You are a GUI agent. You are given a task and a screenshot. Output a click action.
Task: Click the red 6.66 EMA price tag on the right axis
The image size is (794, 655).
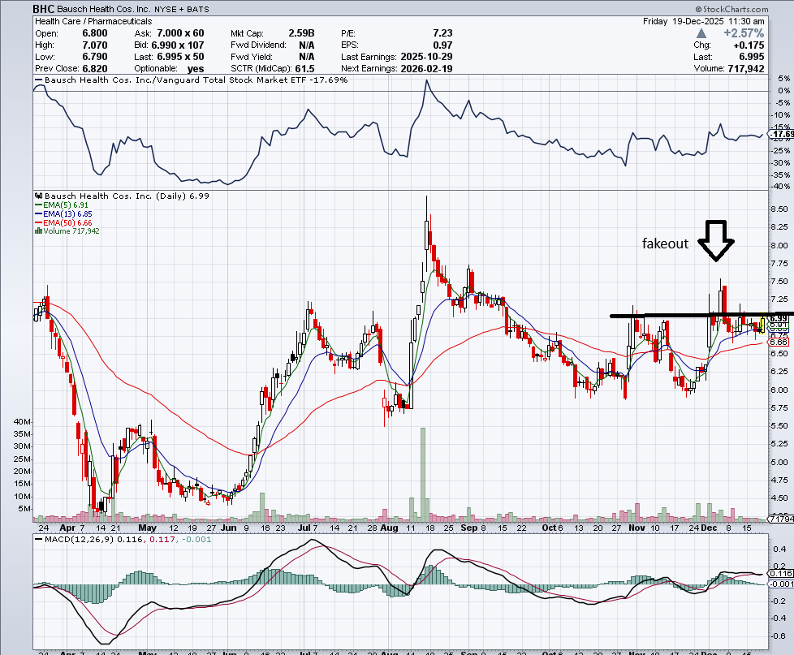pos(779,343)
